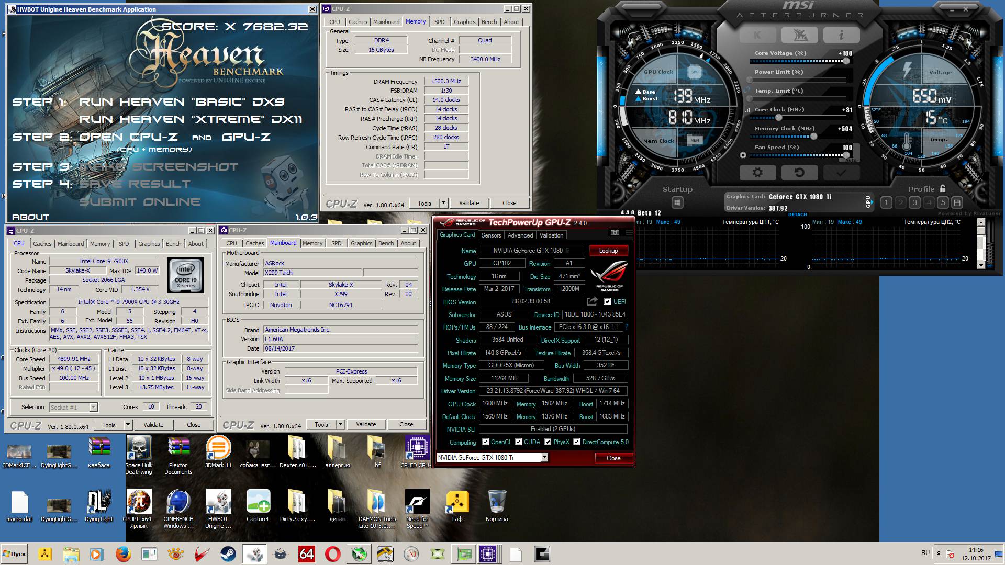Screen dimensions: 1005x565
Task: Apply Afterburner settings with the checkmark button
Action: tap(841, 172)
